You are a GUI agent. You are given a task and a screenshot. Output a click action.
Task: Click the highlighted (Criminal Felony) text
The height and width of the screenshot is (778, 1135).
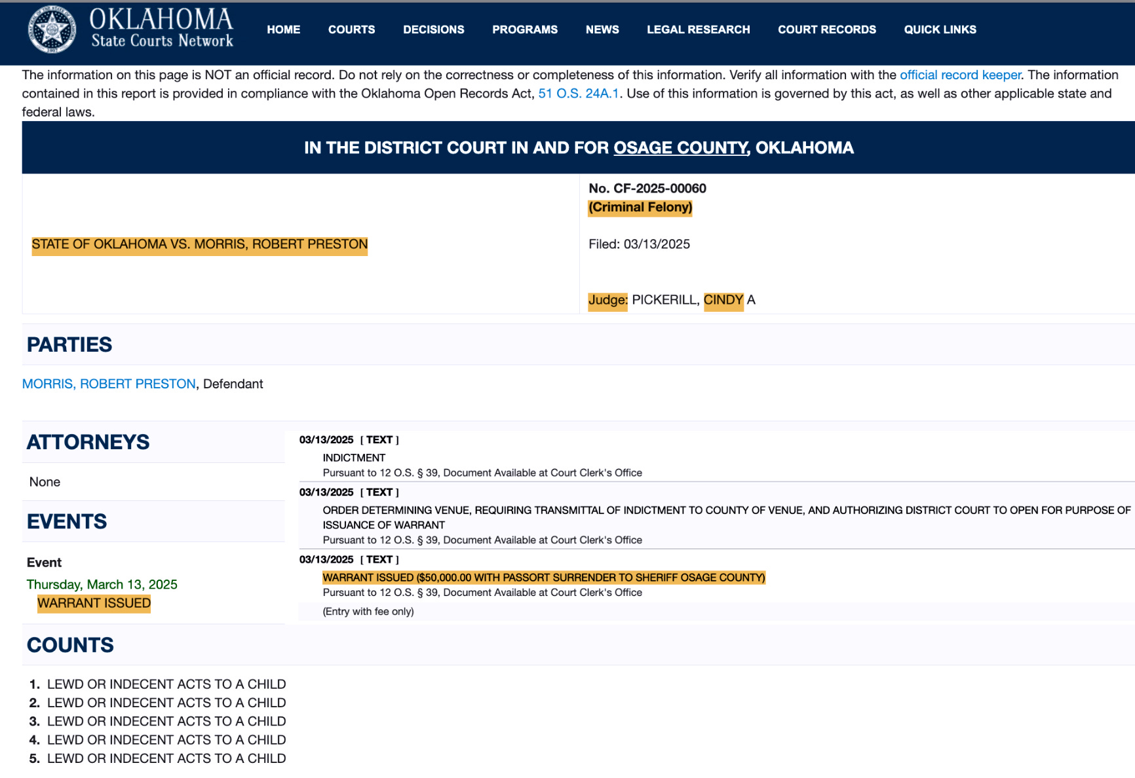640,208
